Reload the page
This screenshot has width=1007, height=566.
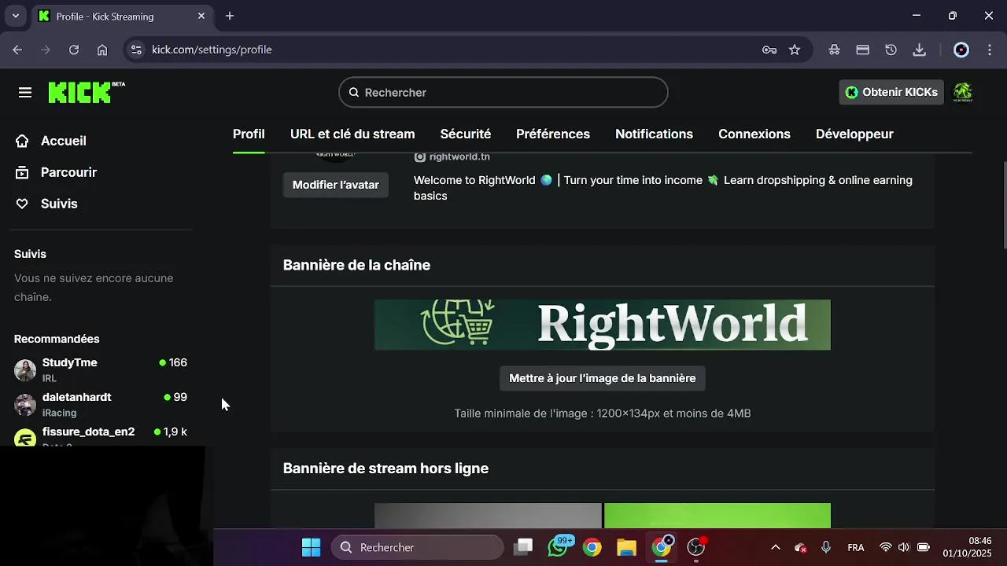tap(74, 50)
